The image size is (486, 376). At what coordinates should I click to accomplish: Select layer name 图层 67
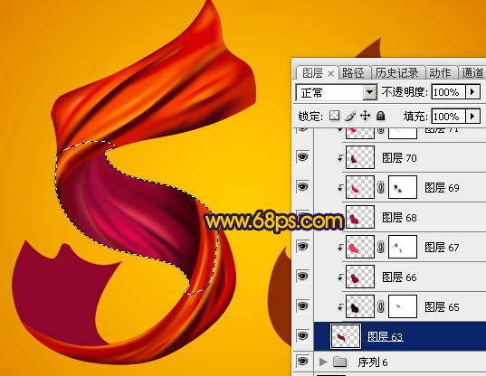[442, 248]
